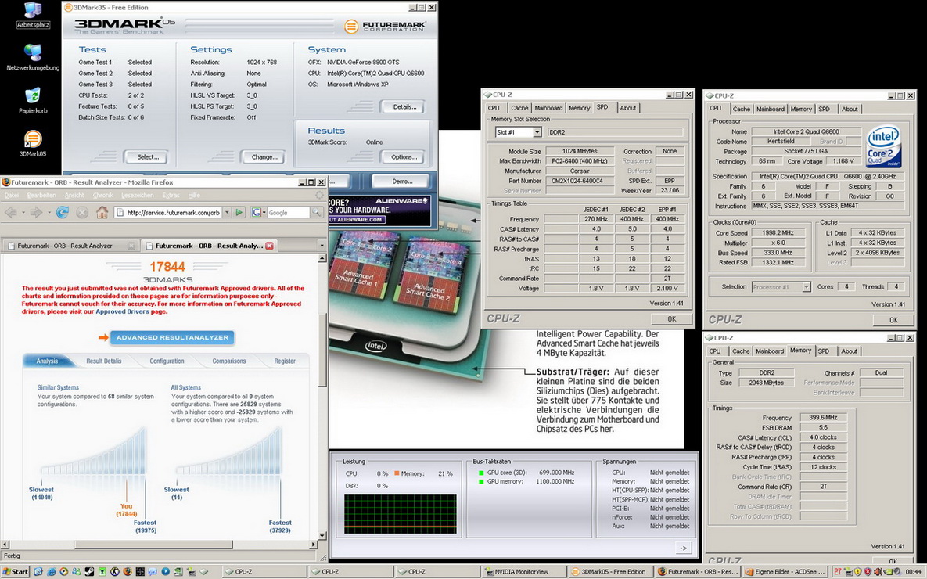Expand the URL history dropdown arrow
The image size is (927, 579).
[226, 212]
